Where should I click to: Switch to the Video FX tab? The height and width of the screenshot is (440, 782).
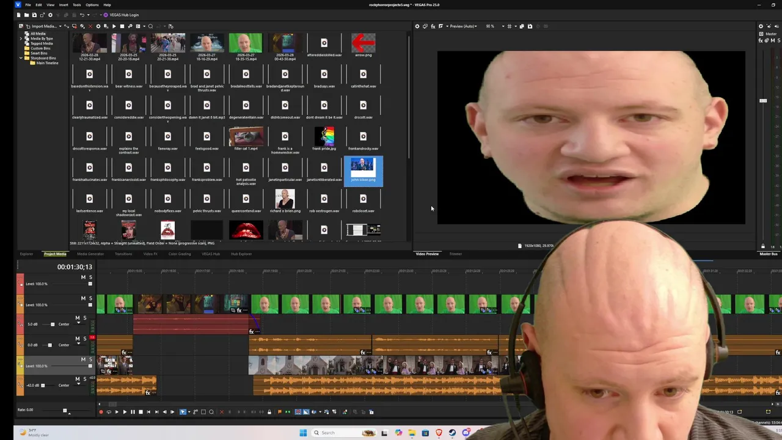point(150,254)
